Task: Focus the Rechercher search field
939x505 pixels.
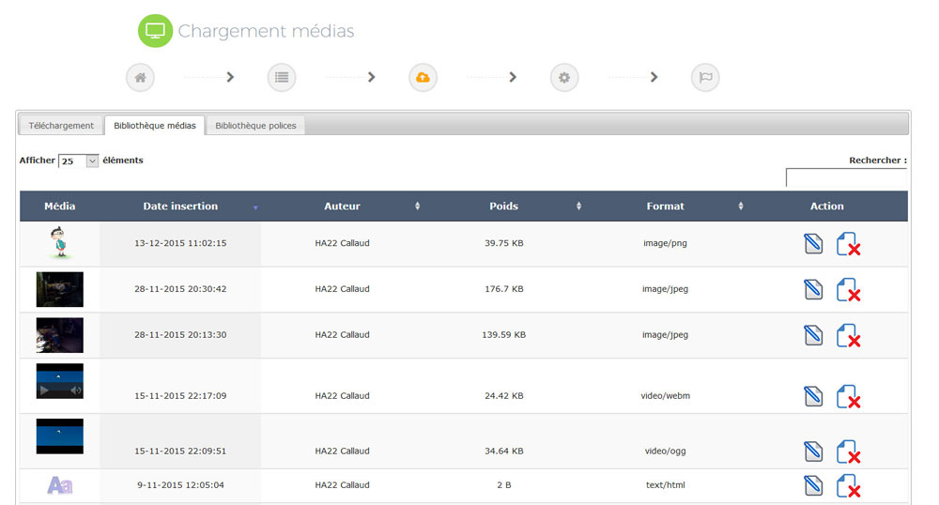Action: pos(847,177)
